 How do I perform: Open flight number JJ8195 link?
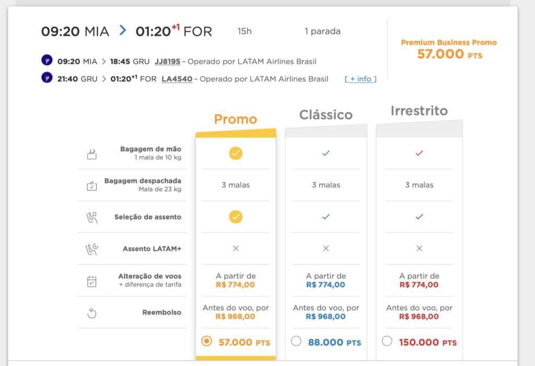click(x=167, y=62)
